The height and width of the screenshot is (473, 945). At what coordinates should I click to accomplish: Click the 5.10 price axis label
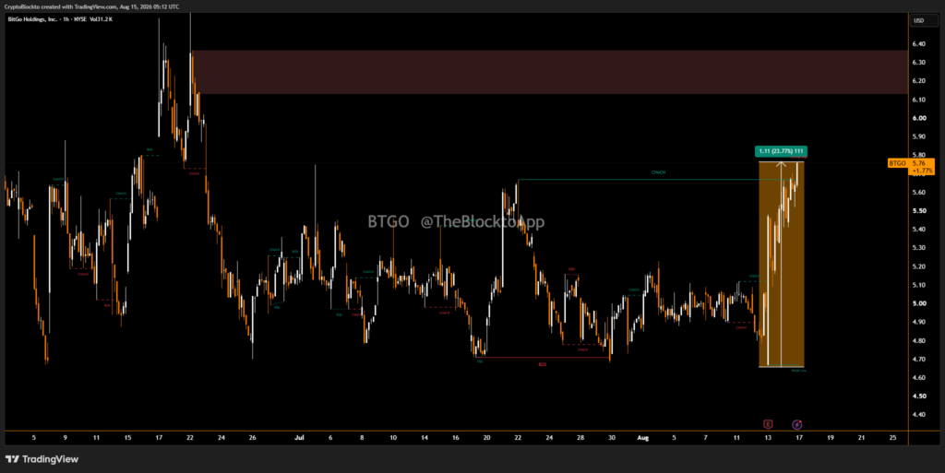pos(918,285)
